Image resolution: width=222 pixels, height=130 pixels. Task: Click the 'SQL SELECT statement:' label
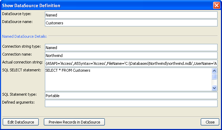click(22, 70)
